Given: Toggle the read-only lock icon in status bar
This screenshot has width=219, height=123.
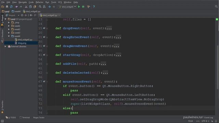Looking at the screenshot, I should 212,121.
